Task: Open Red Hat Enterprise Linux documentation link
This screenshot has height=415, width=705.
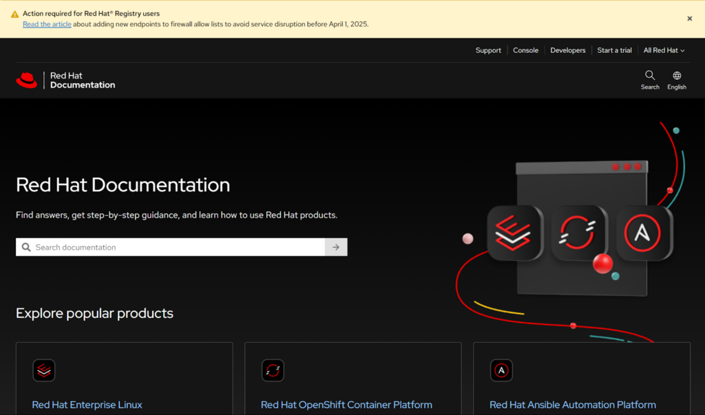Action: [x=87, y=405]
